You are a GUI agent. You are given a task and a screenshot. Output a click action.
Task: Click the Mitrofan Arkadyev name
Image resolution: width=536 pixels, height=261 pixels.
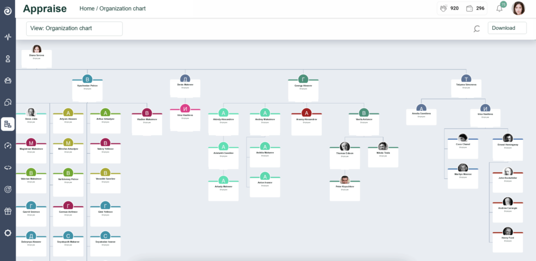pyautogui.click(x=69, y=149)
